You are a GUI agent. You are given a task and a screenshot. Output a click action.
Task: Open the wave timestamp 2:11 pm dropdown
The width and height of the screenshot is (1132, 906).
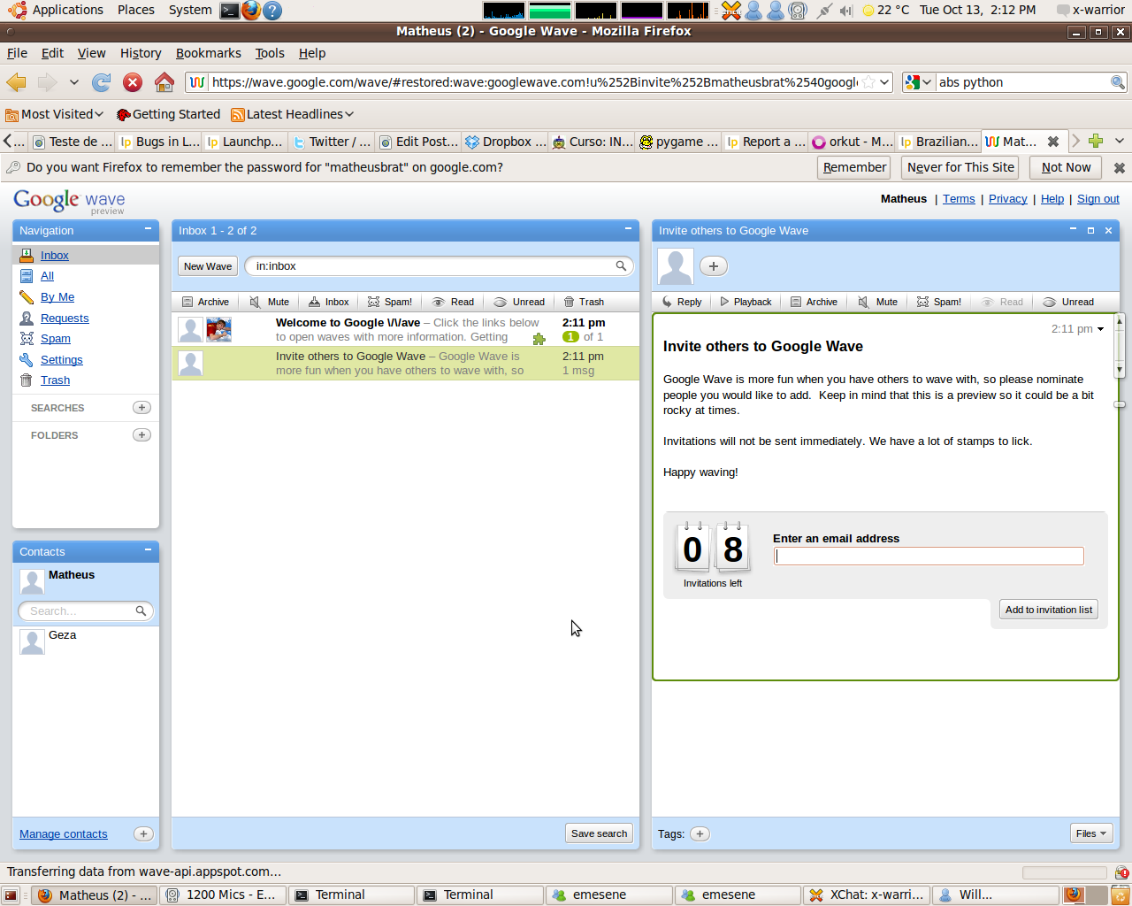(1100, 329)
